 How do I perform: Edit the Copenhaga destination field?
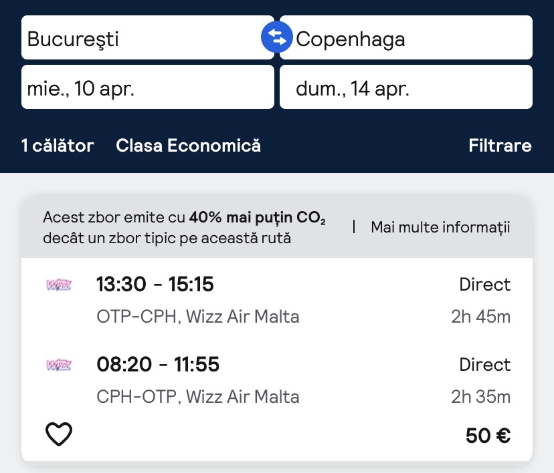click(411, 38)
